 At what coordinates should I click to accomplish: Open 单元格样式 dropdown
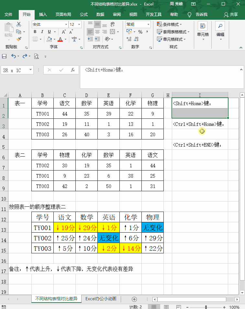171,39
